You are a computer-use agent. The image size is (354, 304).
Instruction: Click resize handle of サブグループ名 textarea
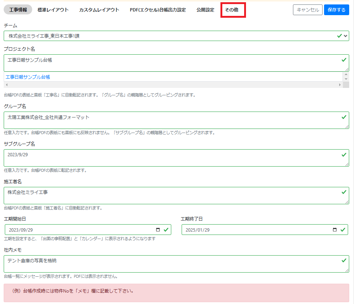[347, 164]
